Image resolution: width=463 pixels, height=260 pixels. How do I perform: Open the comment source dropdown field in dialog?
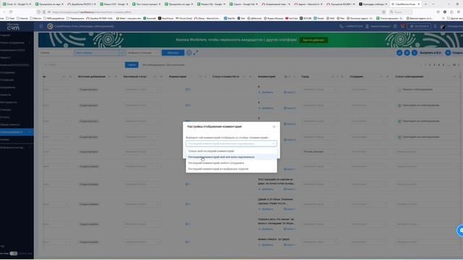[x=231, y=144]
